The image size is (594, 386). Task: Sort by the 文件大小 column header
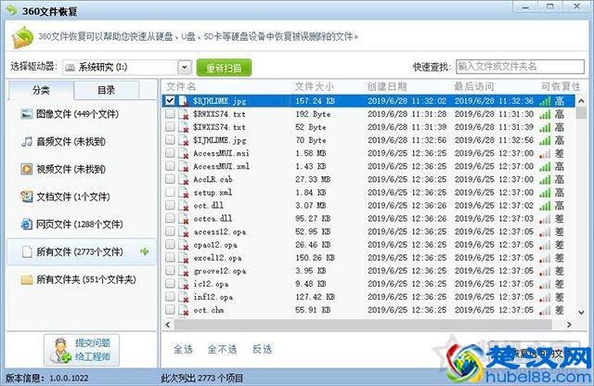[315, 86]
